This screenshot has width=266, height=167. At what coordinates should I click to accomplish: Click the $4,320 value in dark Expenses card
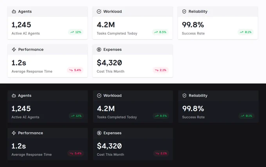click(110, 146)
